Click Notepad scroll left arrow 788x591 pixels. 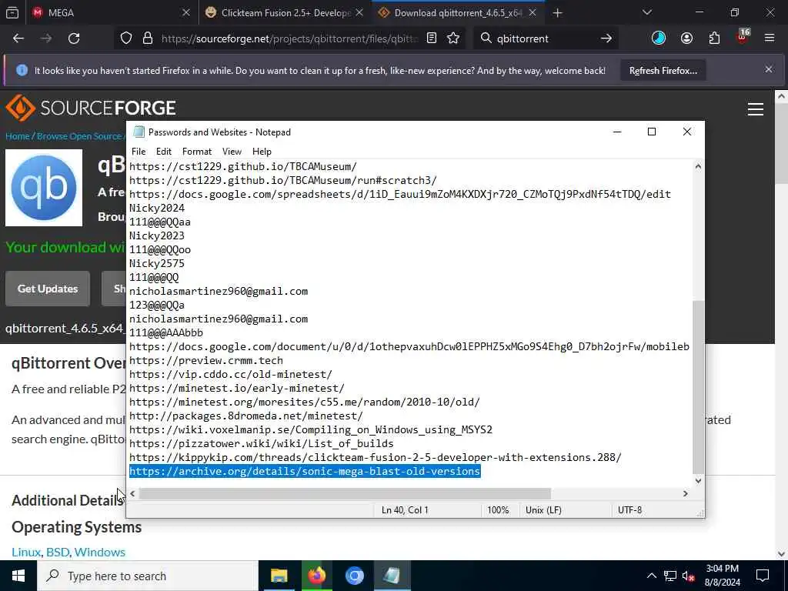(x=132, y=493)
